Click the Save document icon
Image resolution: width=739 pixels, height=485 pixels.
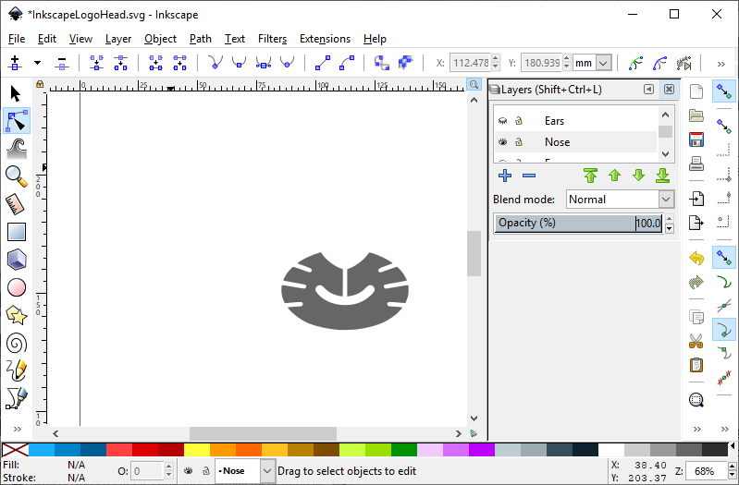[696, 139]
